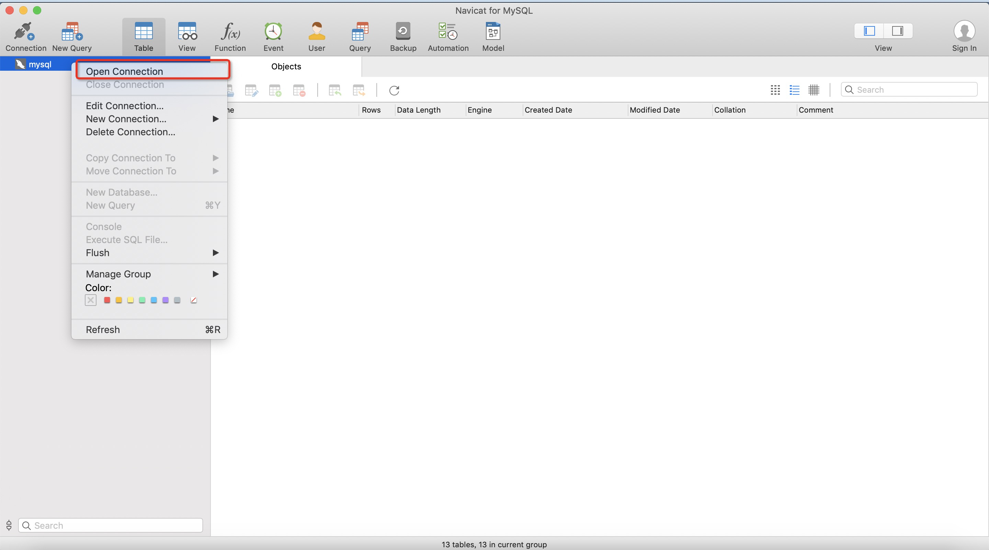The image size is (989, 550).
Task: Toggle grid view layout button
Action: tap(814, 89)
